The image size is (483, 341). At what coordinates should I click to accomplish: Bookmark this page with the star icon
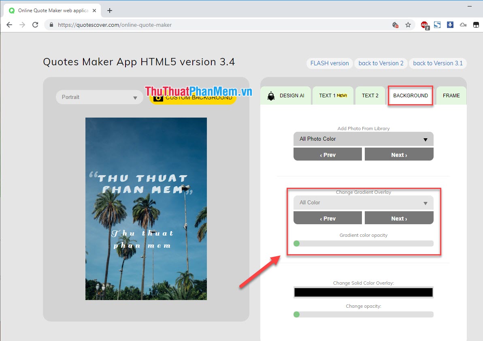[x=408, y=25]
